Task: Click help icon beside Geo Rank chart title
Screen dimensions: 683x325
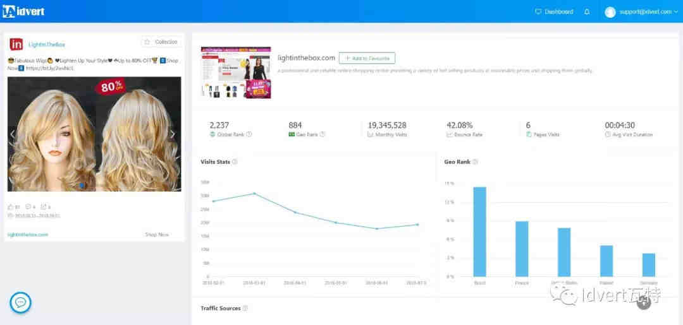Action: (x=475, y=162)
